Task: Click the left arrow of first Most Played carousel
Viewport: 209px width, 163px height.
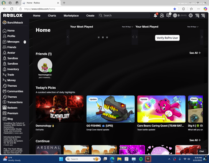Action: [x=68, y=37]
